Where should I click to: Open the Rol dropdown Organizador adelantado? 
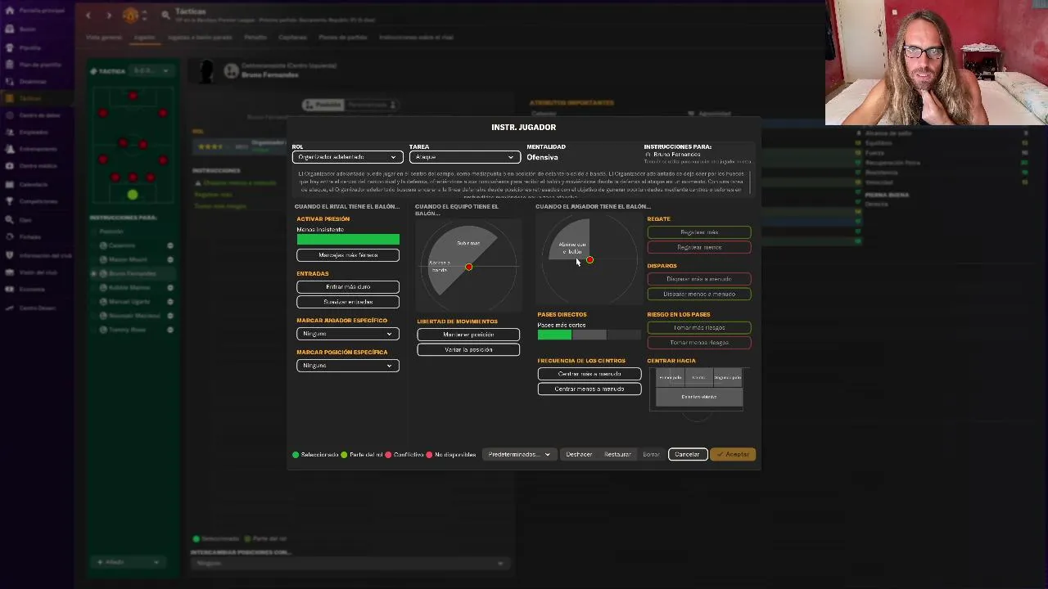[347, 157]
